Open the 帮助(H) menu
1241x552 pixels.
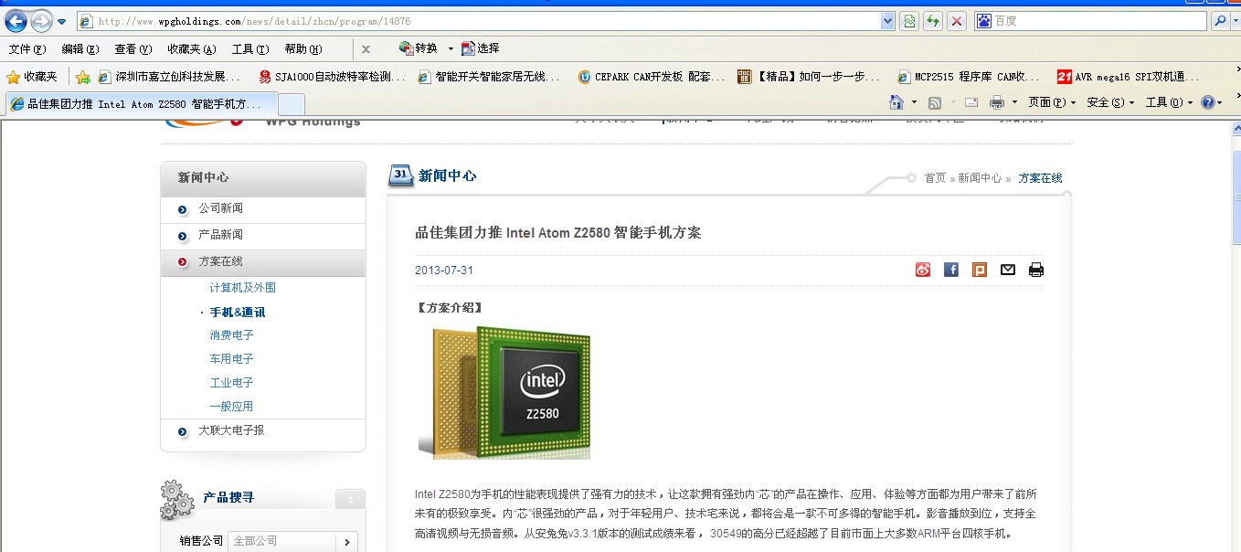[x=303, y=49]
